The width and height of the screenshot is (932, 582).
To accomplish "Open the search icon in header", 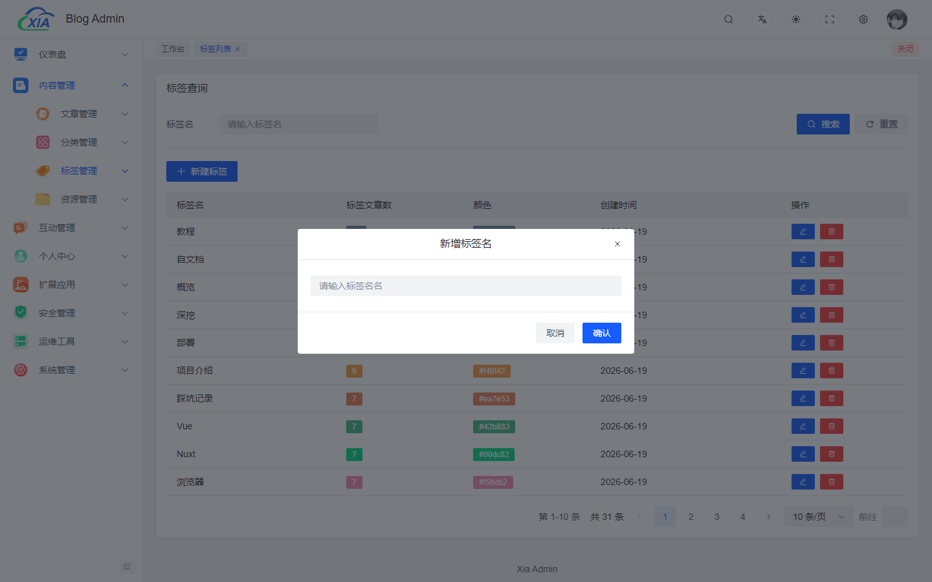I will coord(729,19).
